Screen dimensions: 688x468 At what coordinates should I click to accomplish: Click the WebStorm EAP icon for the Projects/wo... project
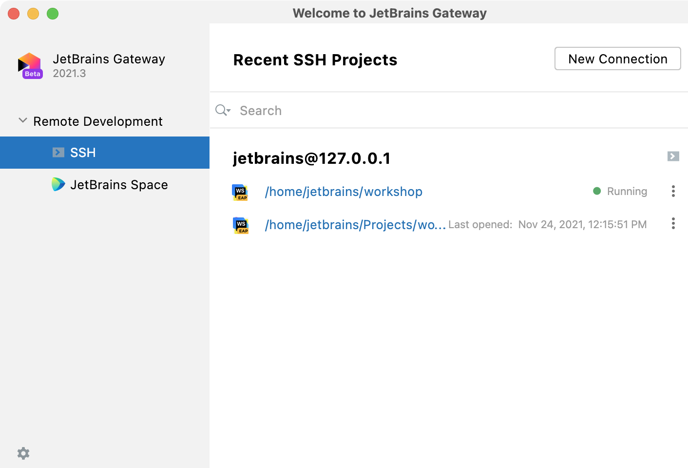(241, 225)
